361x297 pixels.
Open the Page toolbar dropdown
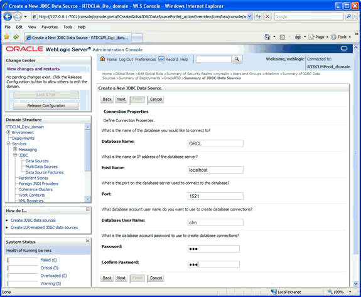click(x=319, y=37)
